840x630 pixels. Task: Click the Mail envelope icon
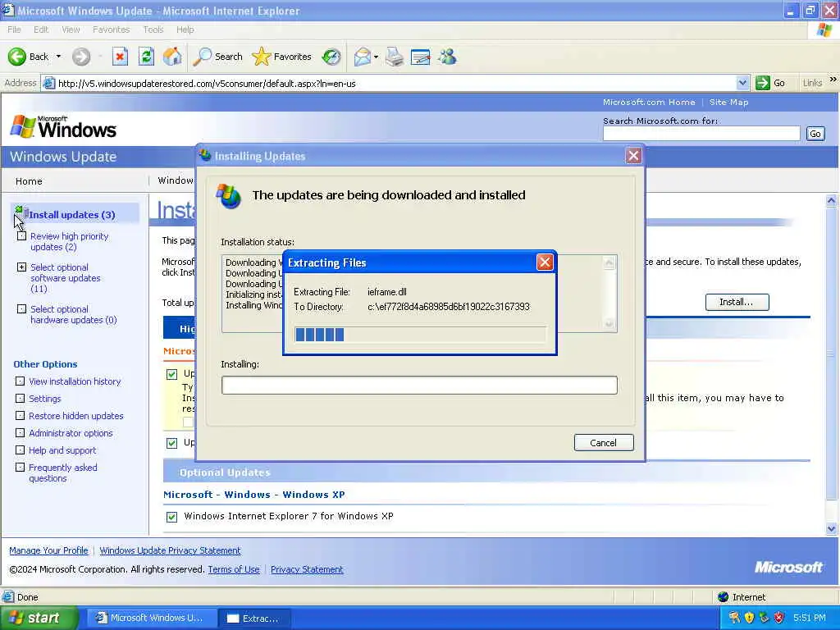tap(363, 57)
